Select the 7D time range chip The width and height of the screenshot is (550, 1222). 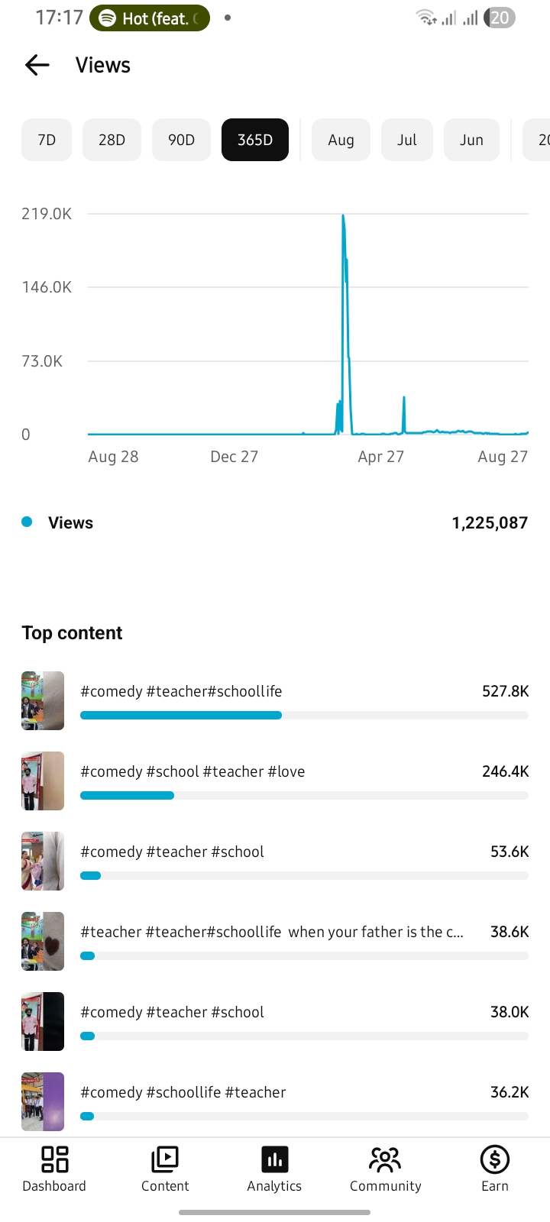click(47, 140)
